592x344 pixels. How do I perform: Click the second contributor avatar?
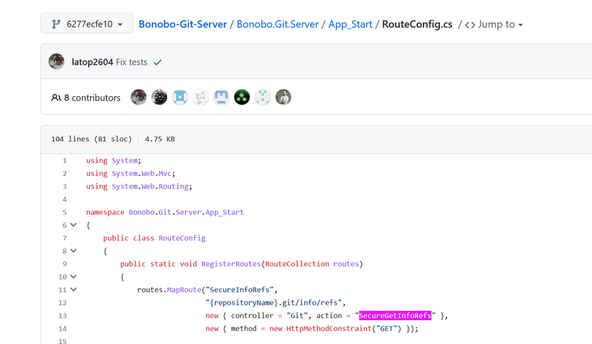[x=159, y=98]
